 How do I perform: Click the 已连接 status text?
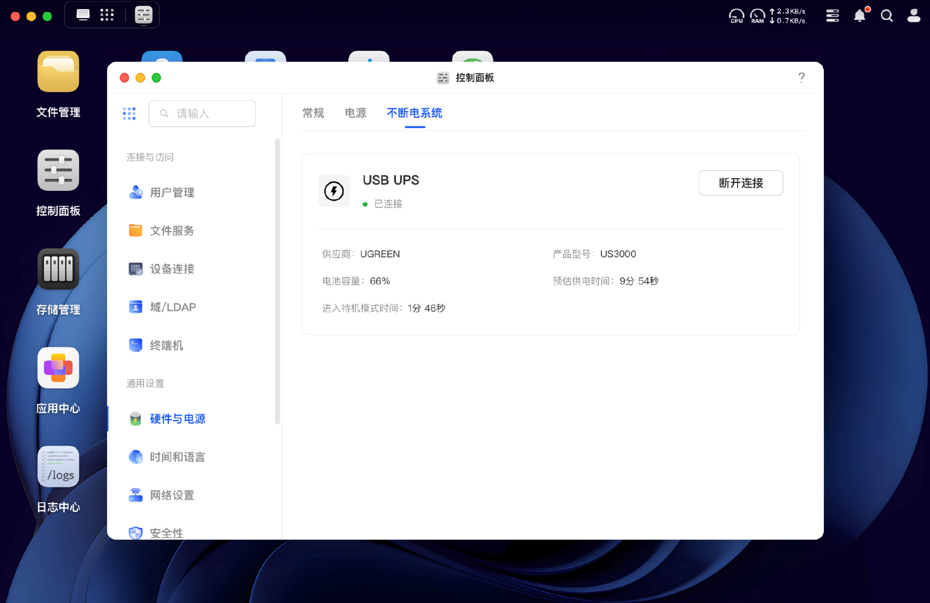click(x=388, y=204)
